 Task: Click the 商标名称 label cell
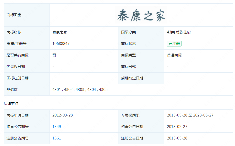point(27,32)
